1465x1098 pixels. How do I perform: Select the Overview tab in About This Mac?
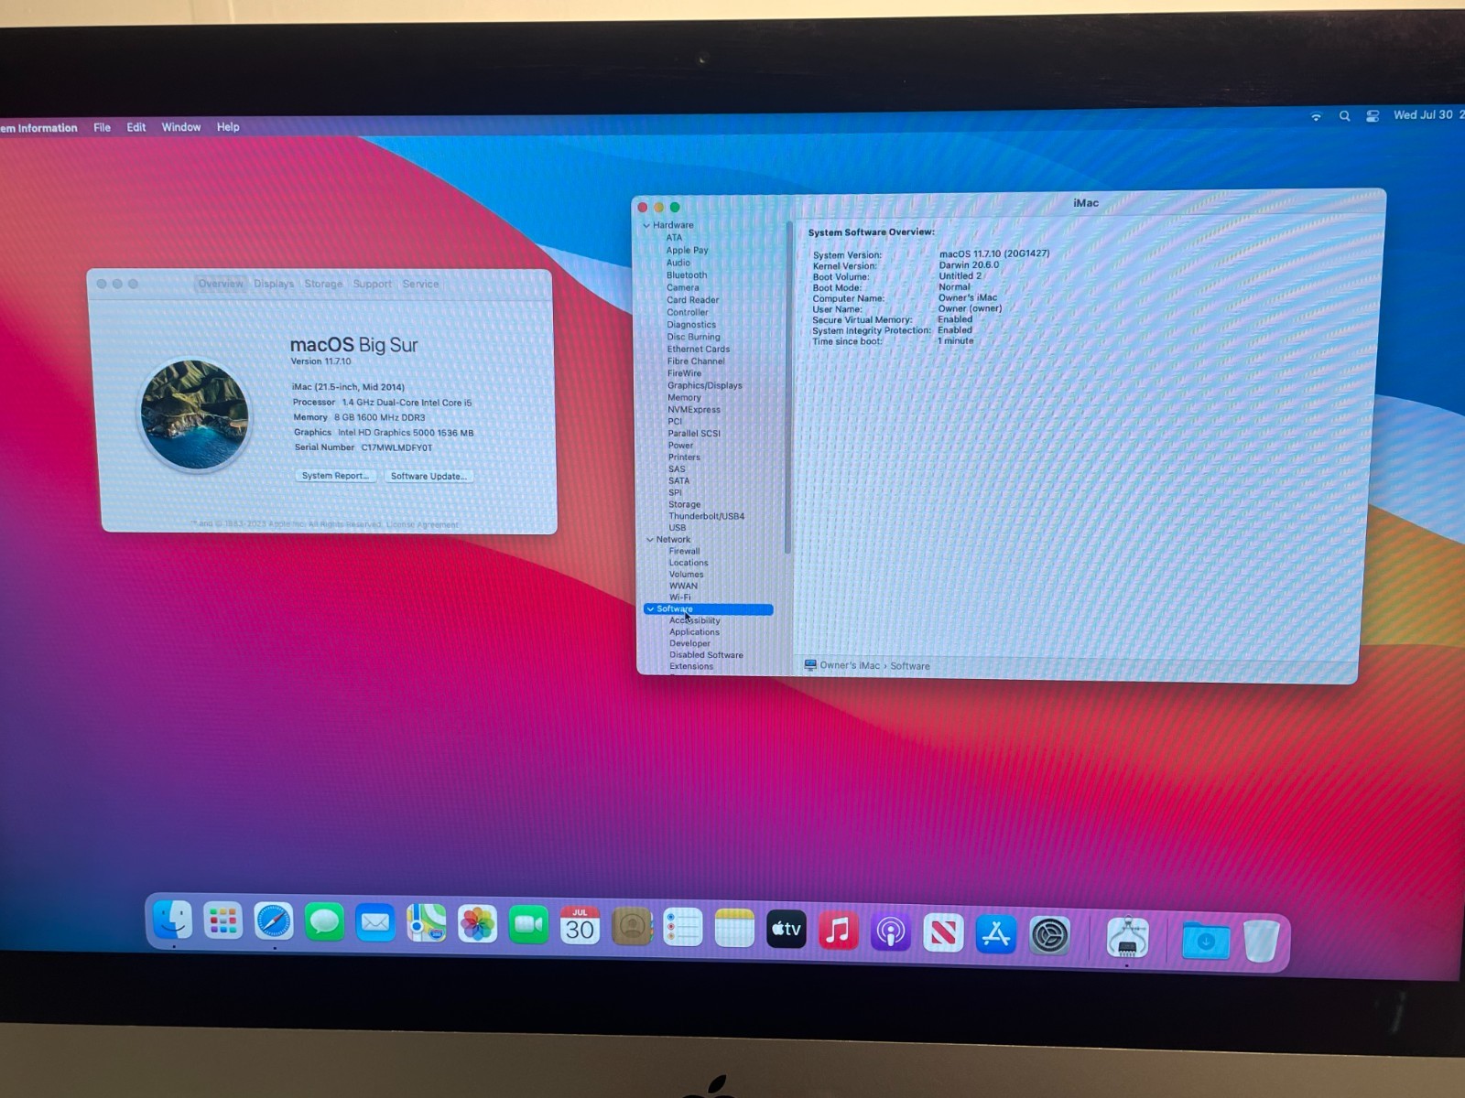click(221, 284)
